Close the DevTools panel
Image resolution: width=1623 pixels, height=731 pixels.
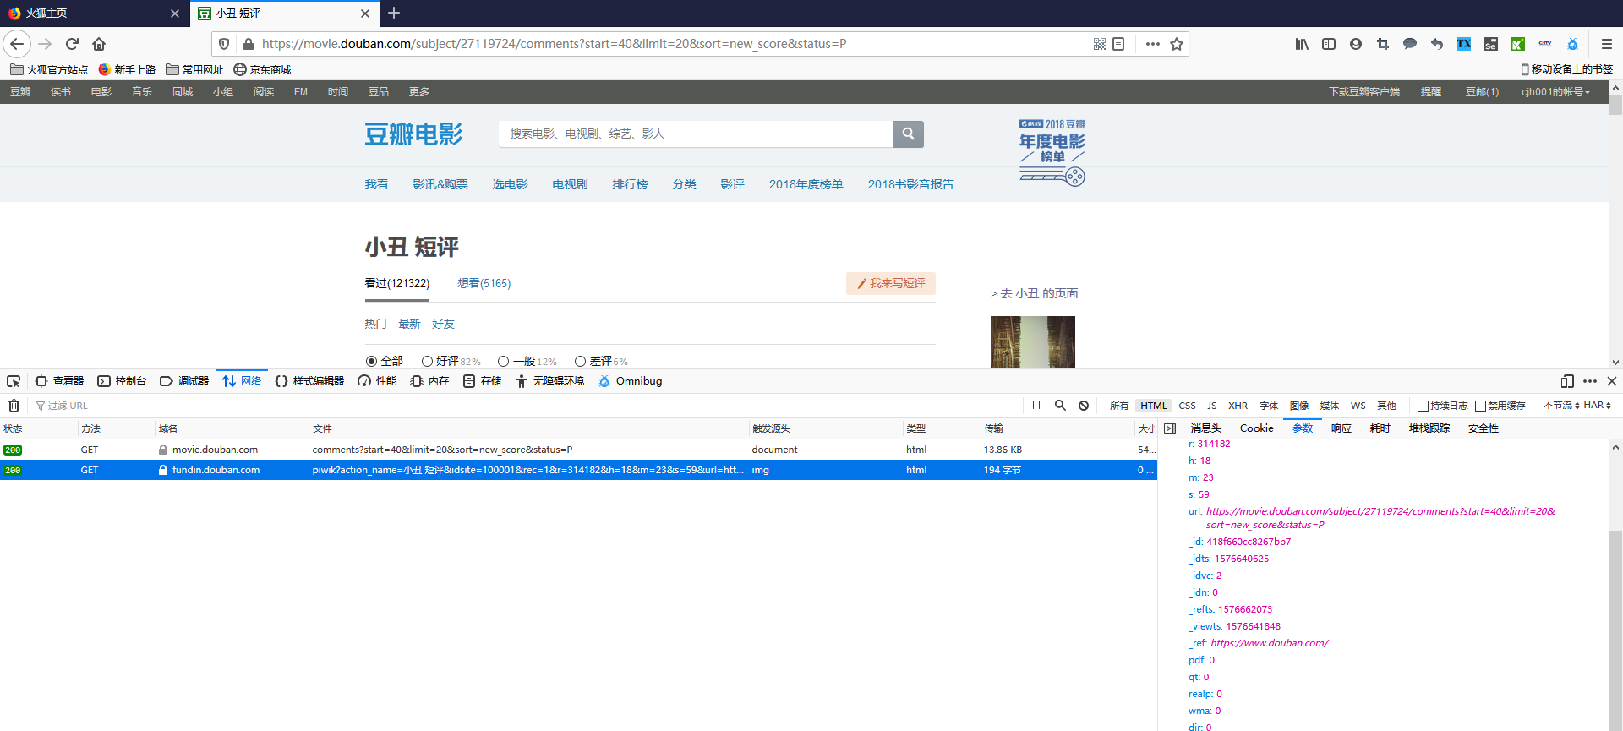[1612, 381]
